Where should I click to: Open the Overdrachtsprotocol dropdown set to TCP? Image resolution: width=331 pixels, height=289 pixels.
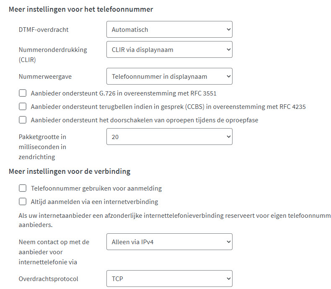tap(169, 279)
